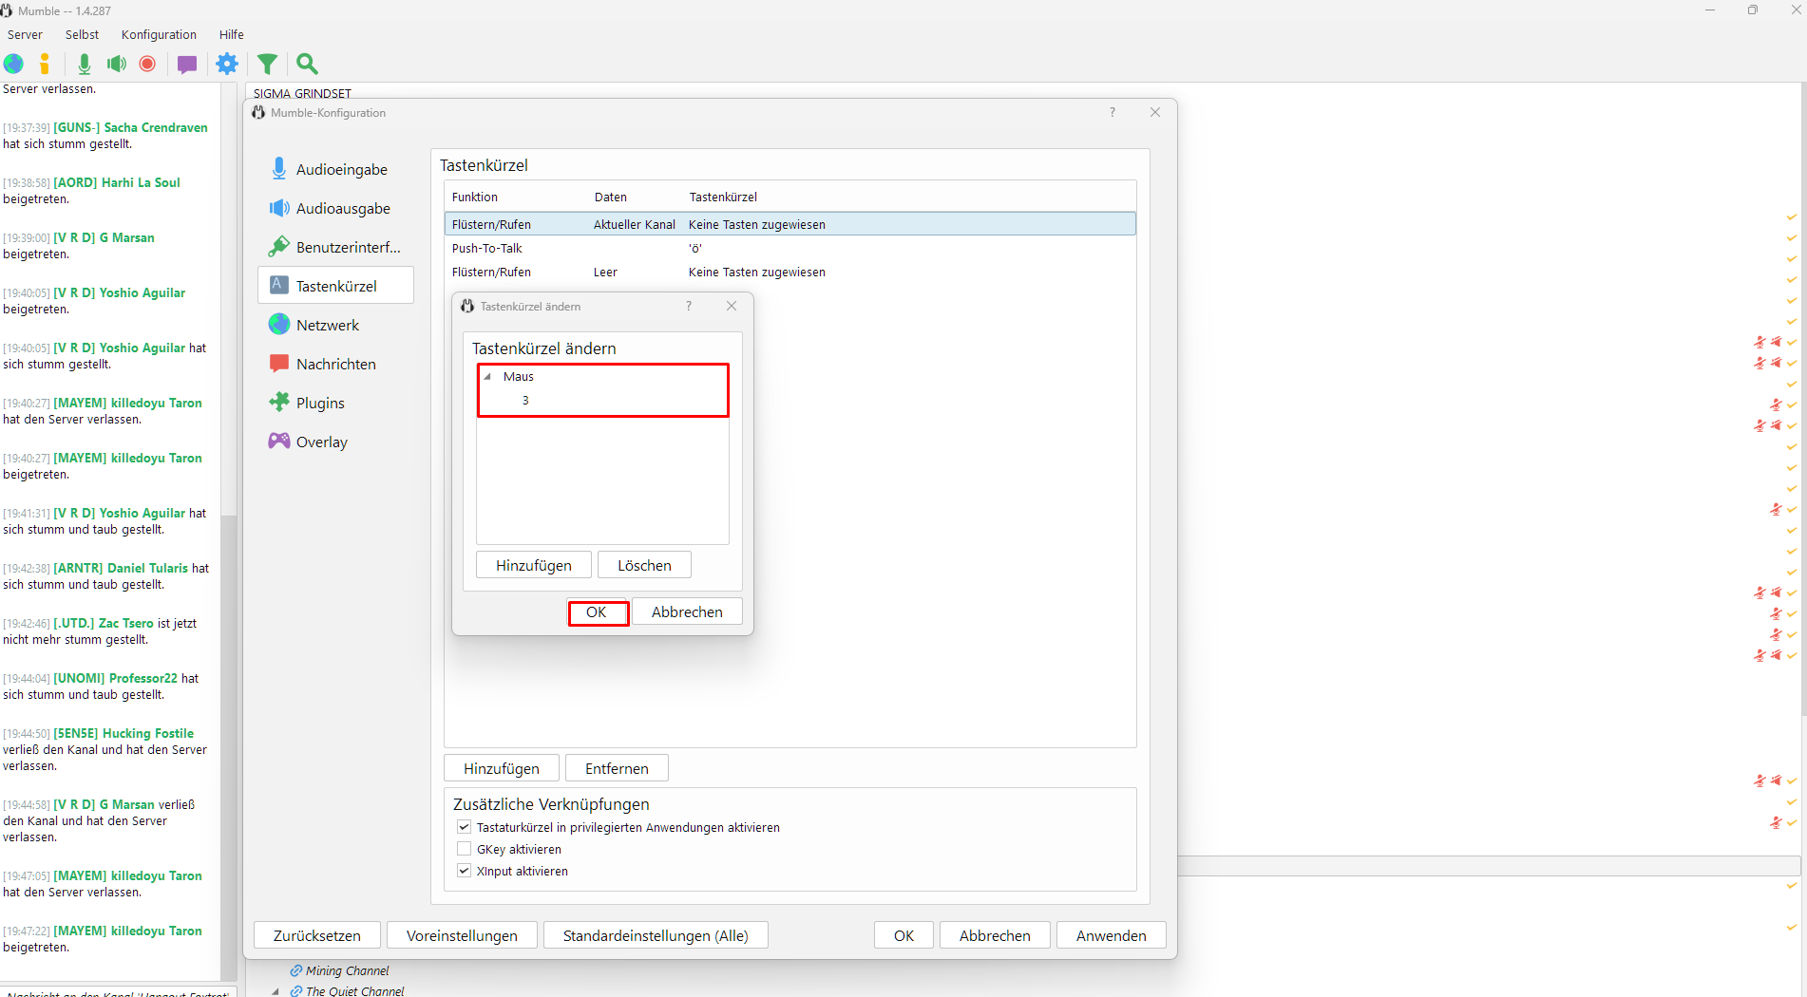Click the Plugins puzzle piece icon

pyautogui.click(x=278, y=403)
